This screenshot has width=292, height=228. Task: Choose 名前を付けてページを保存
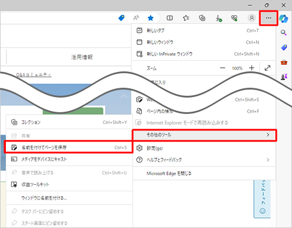(68, 147)
